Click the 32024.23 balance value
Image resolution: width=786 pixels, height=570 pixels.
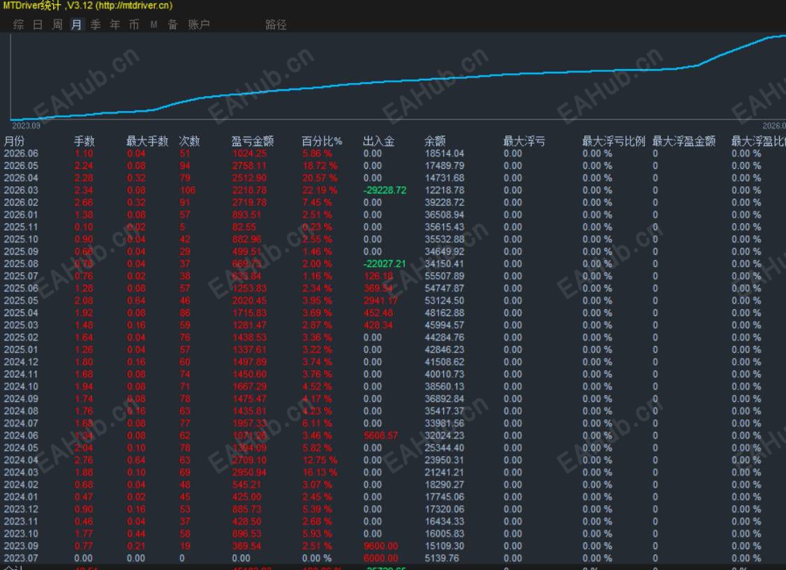(x=445, y=436)
